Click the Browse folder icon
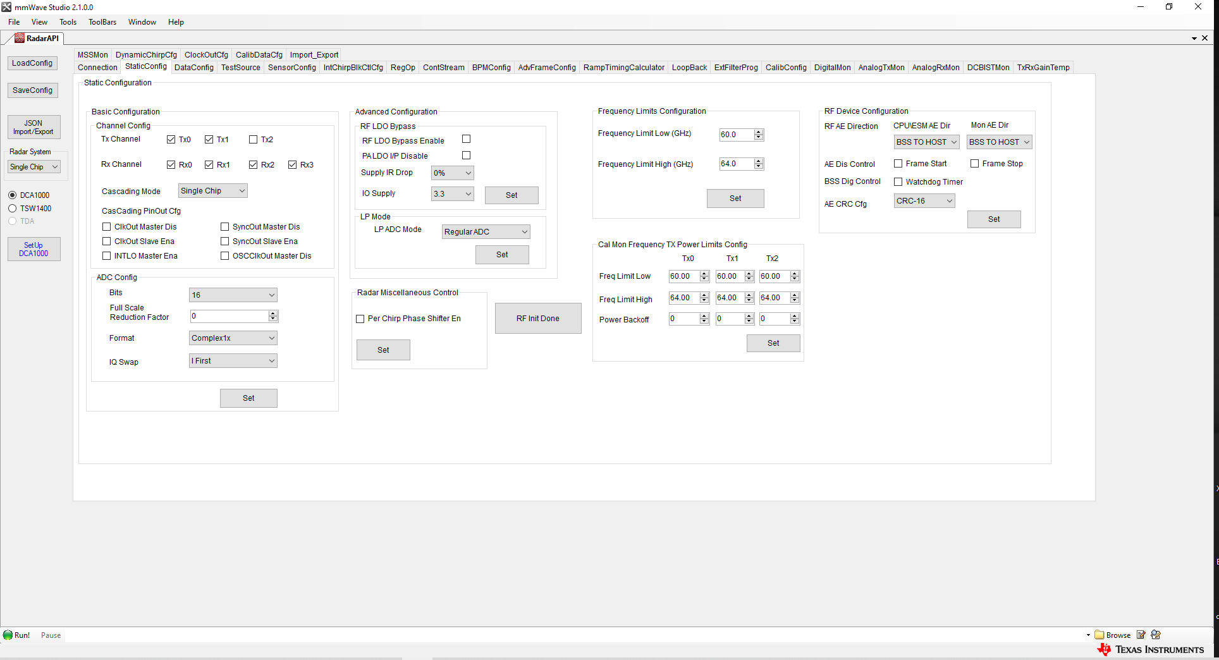Viewport: 1219px width, 660px height. click(x=1099, y=635)
